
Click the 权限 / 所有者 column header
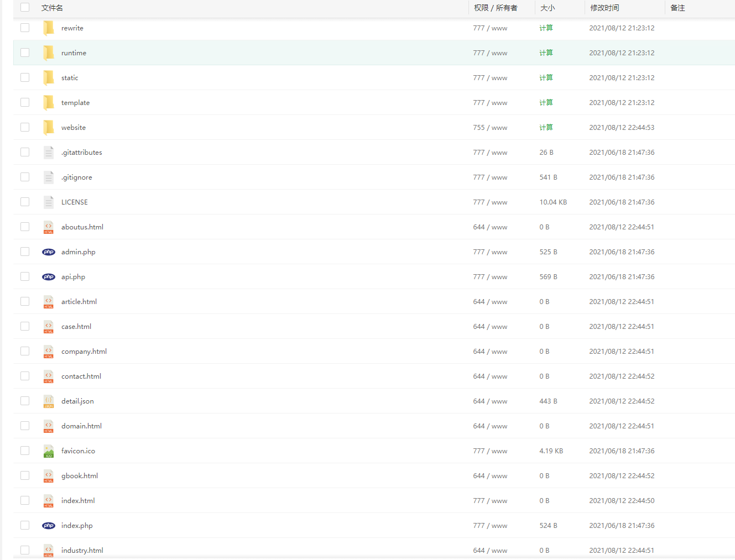tap(496, 8)
